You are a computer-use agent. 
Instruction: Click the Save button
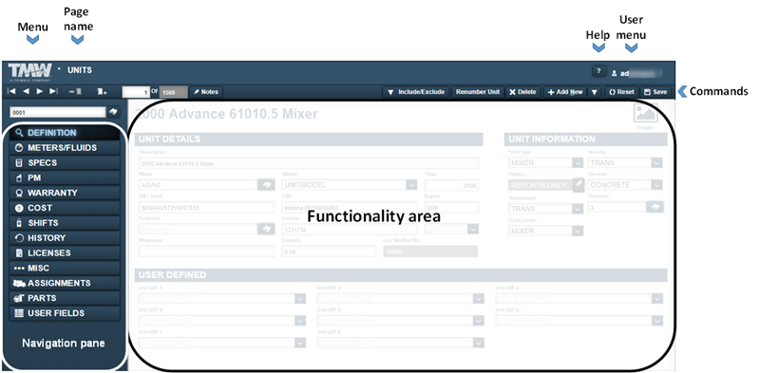pyautogui.click(x=655, y=92)
